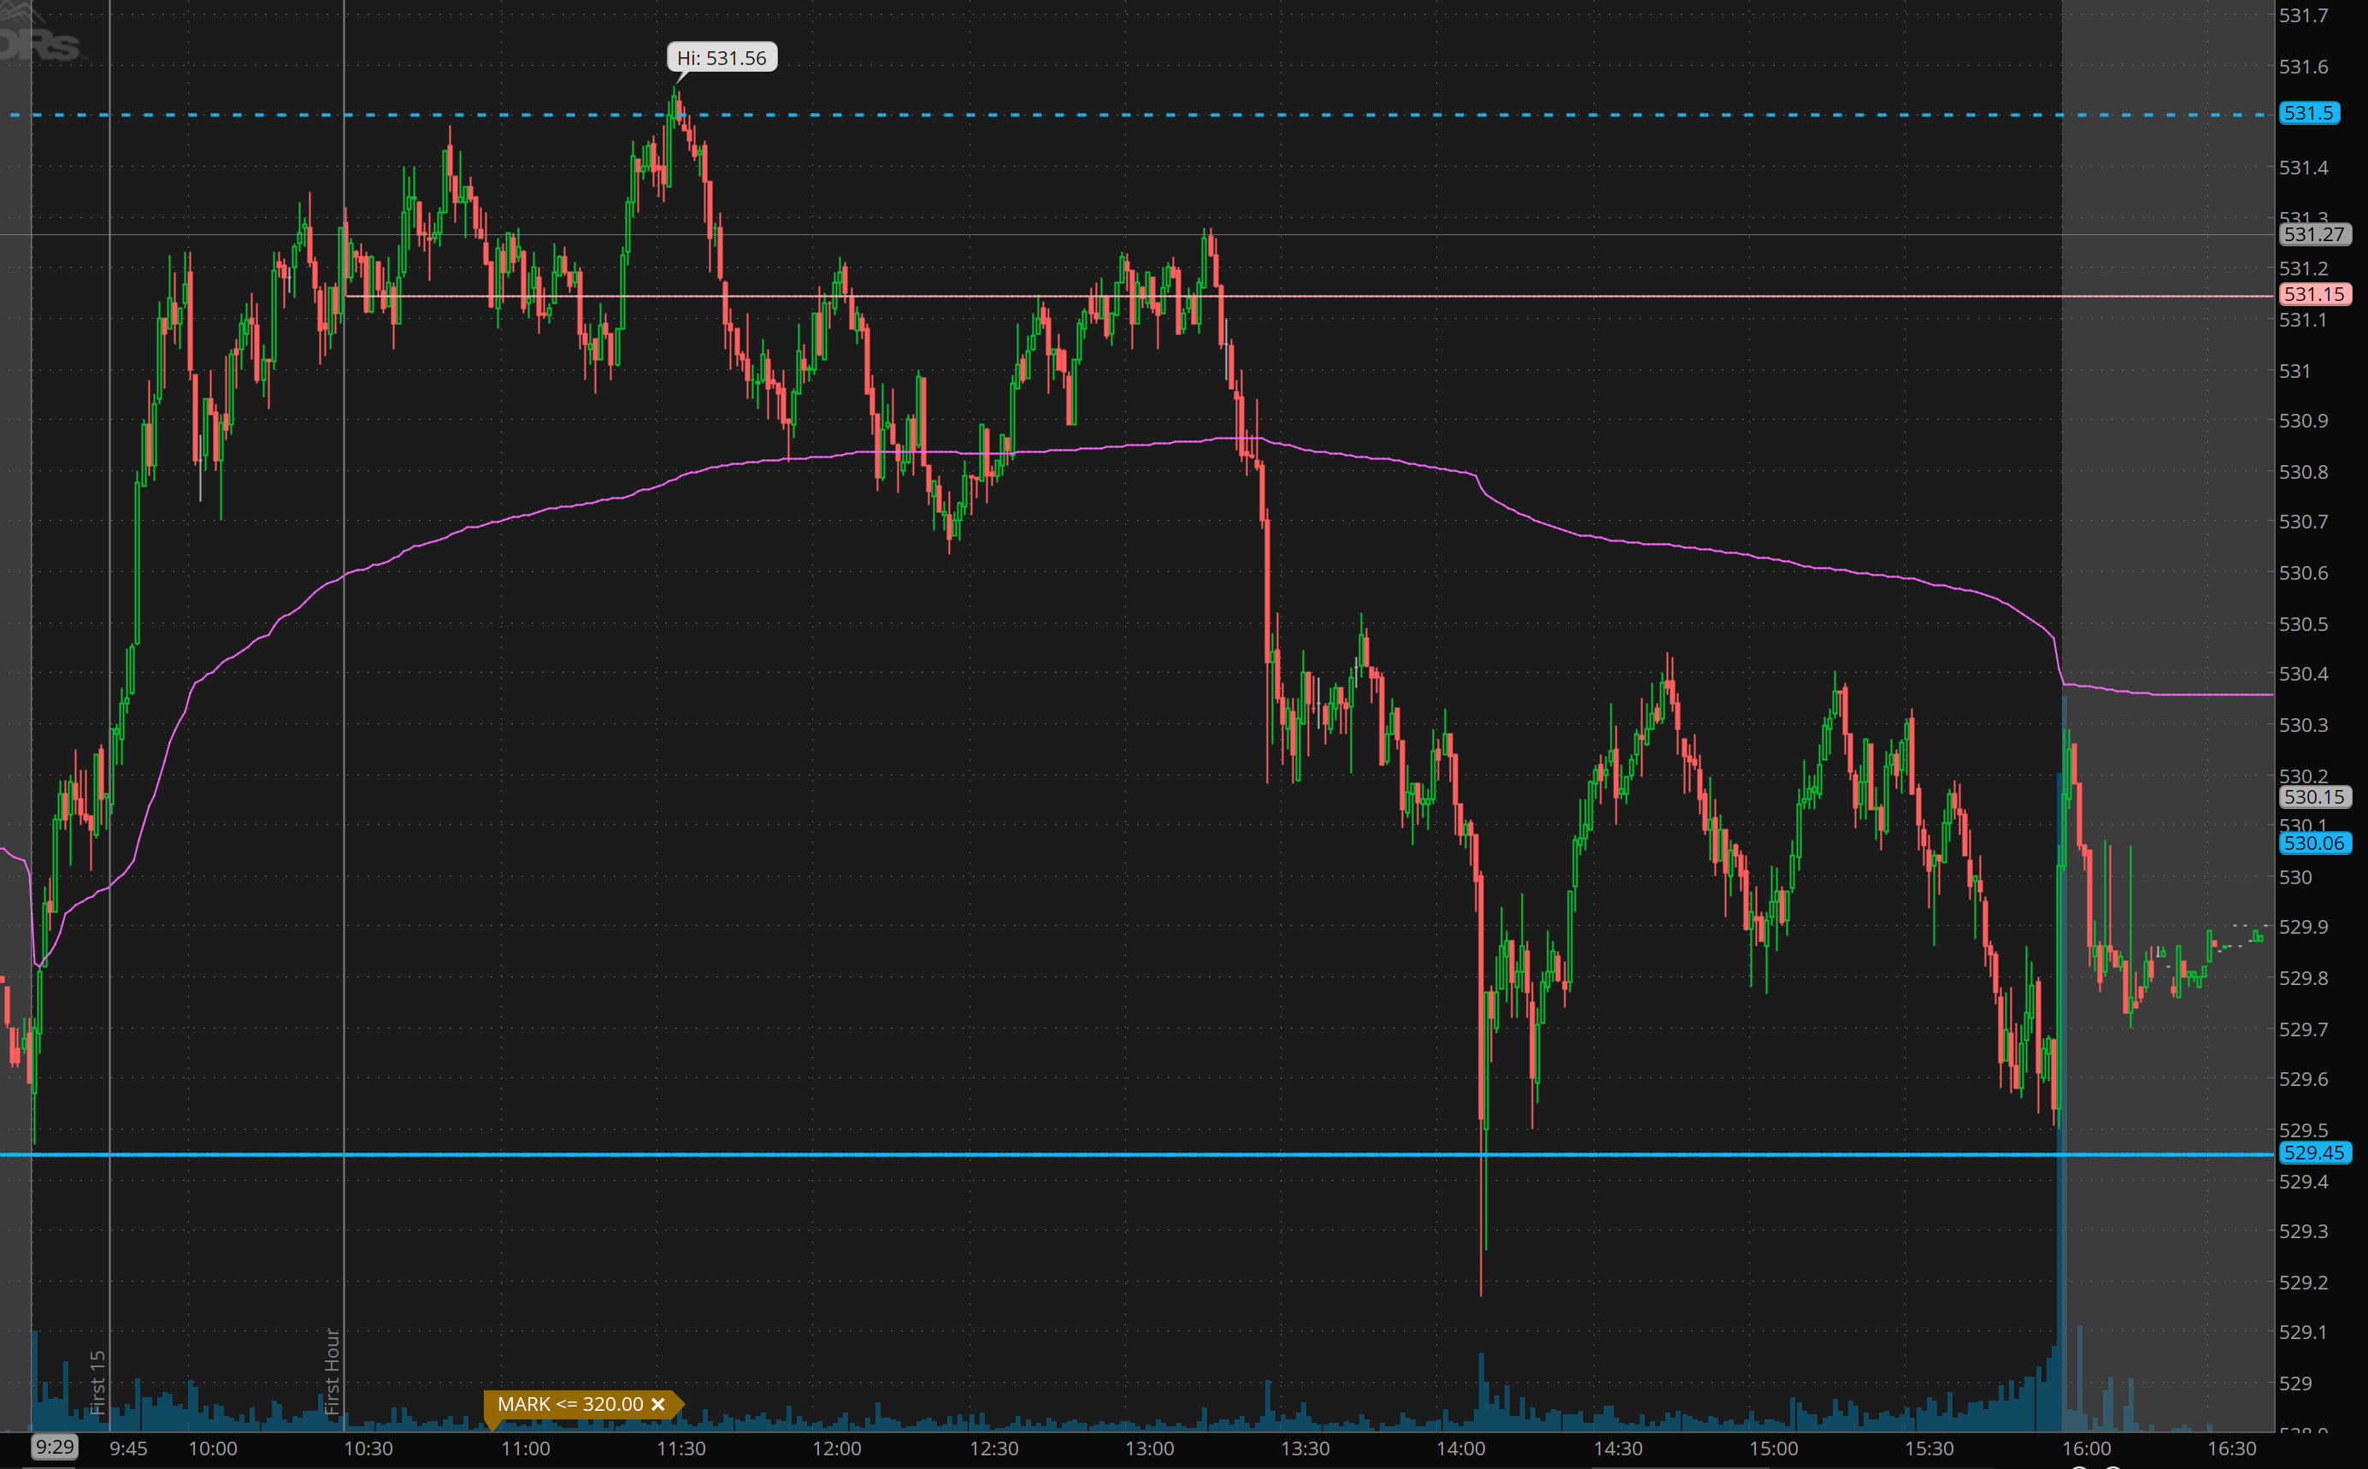Click the 16:00 time axis label
Viewport: 2368px width, 1469px height.
click(x=2087, y=1448)
